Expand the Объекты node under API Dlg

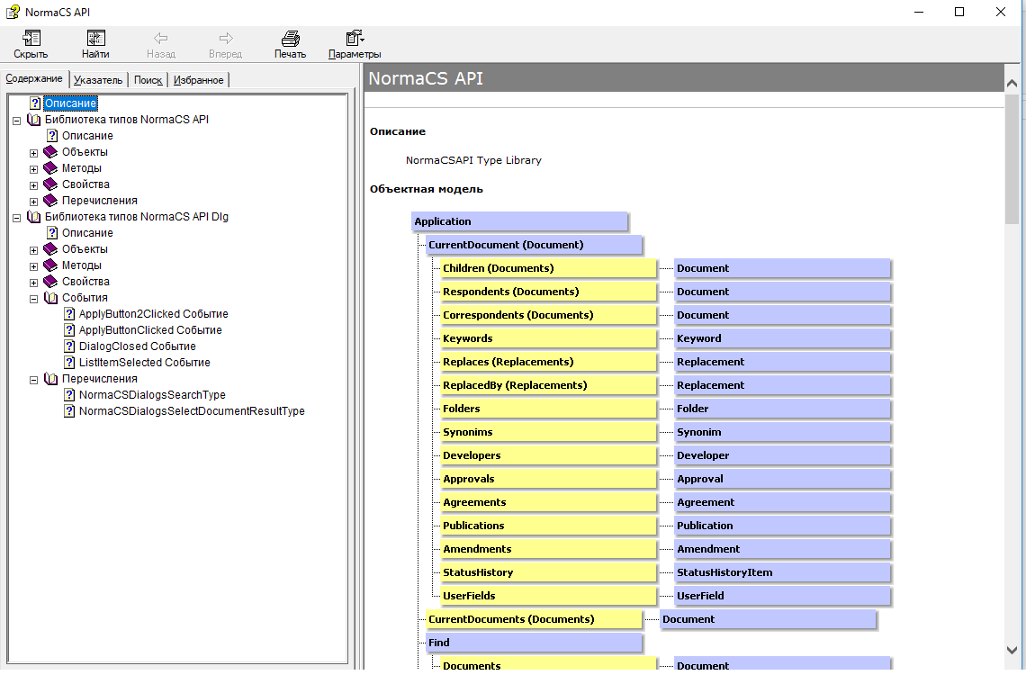coord(34,250)
